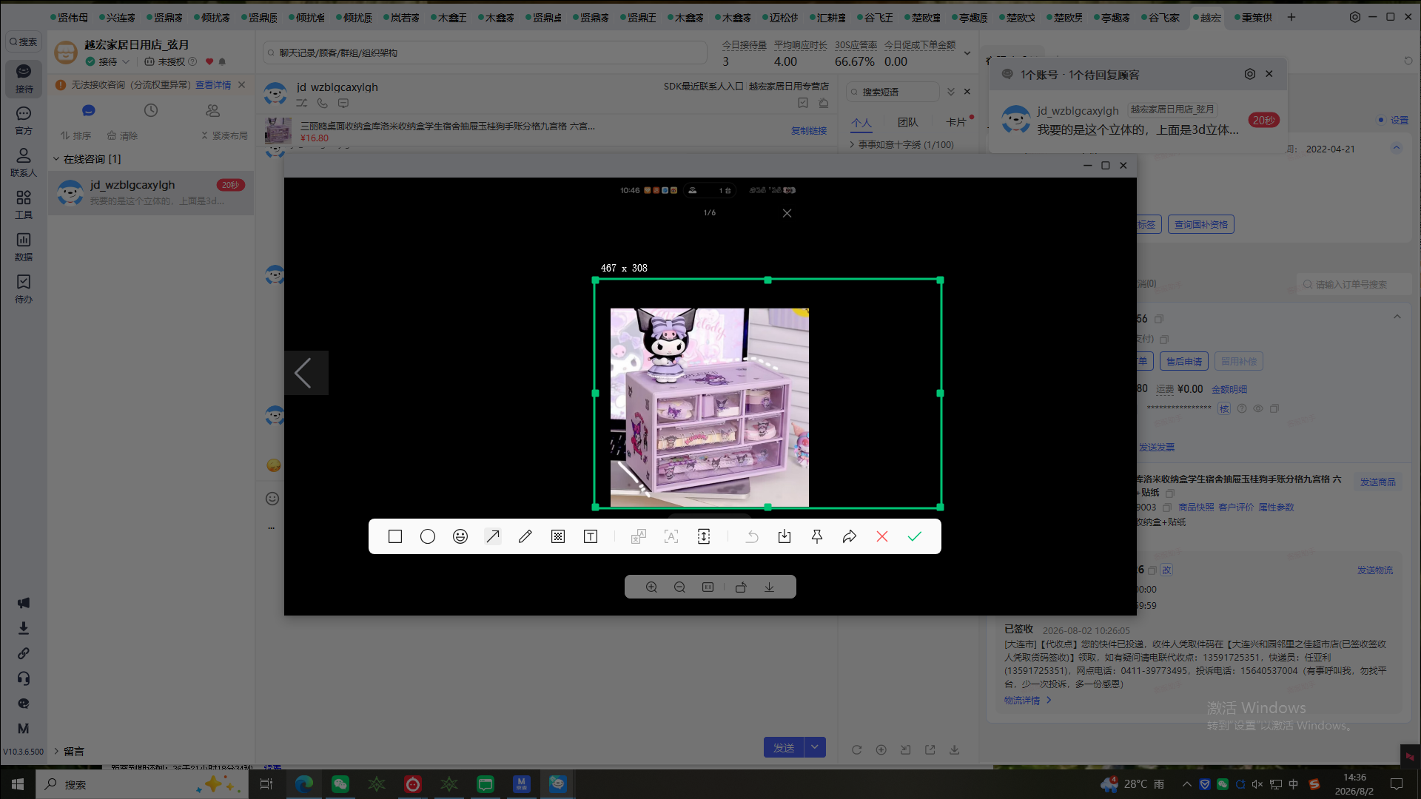Screen dimensions: 1421x799
Task: Focus the order number search field
Action: pos(1355,284)
